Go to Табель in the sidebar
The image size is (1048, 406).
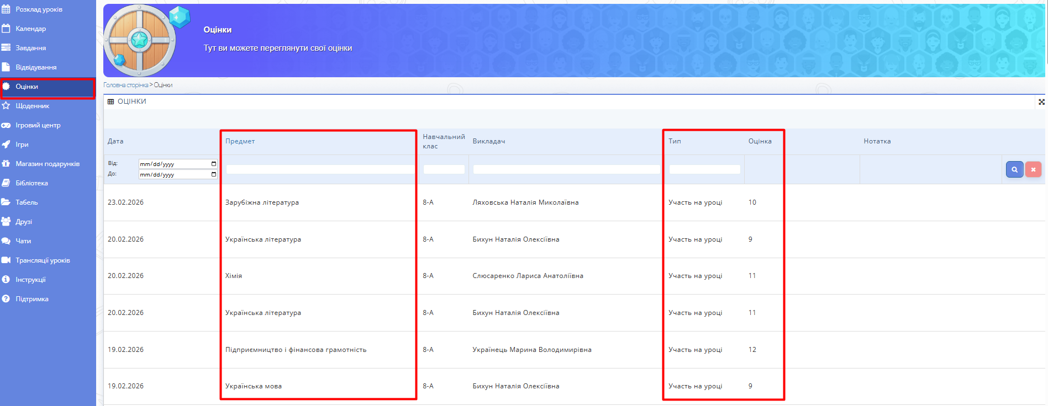27,202
